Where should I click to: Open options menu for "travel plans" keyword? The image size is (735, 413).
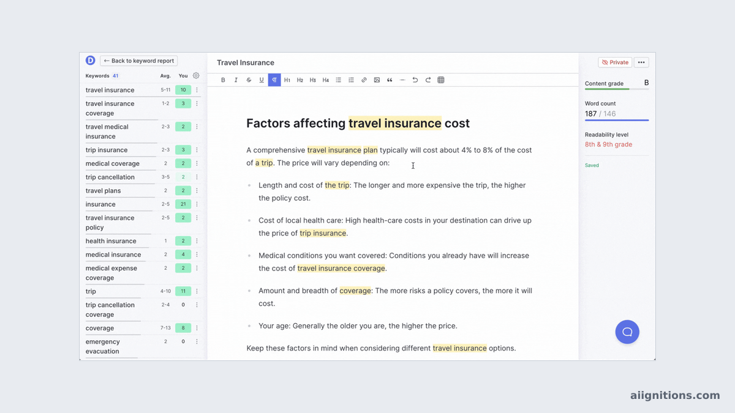197,190
